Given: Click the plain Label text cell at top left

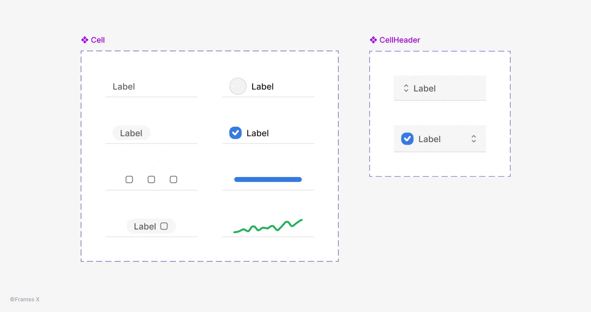Looking at the screenshot, I should [124, 87].
